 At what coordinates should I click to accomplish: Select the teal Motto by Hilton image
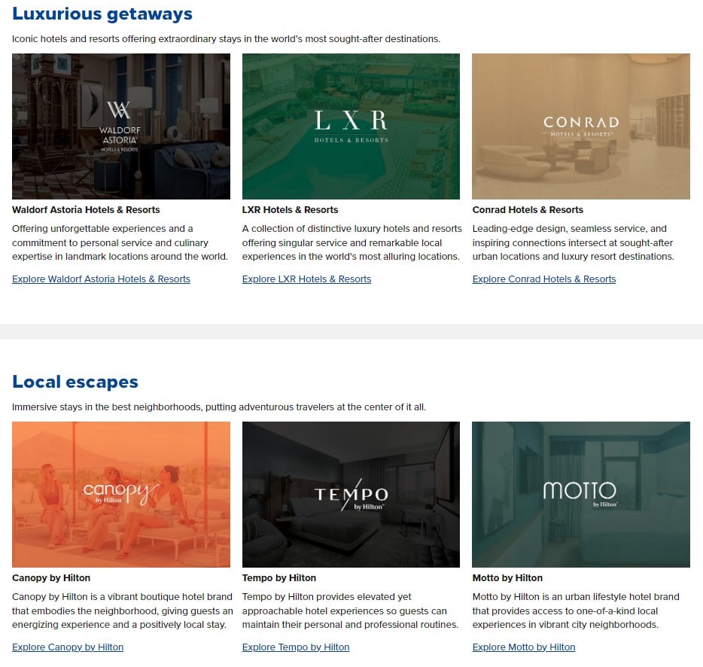coord(581,495)
